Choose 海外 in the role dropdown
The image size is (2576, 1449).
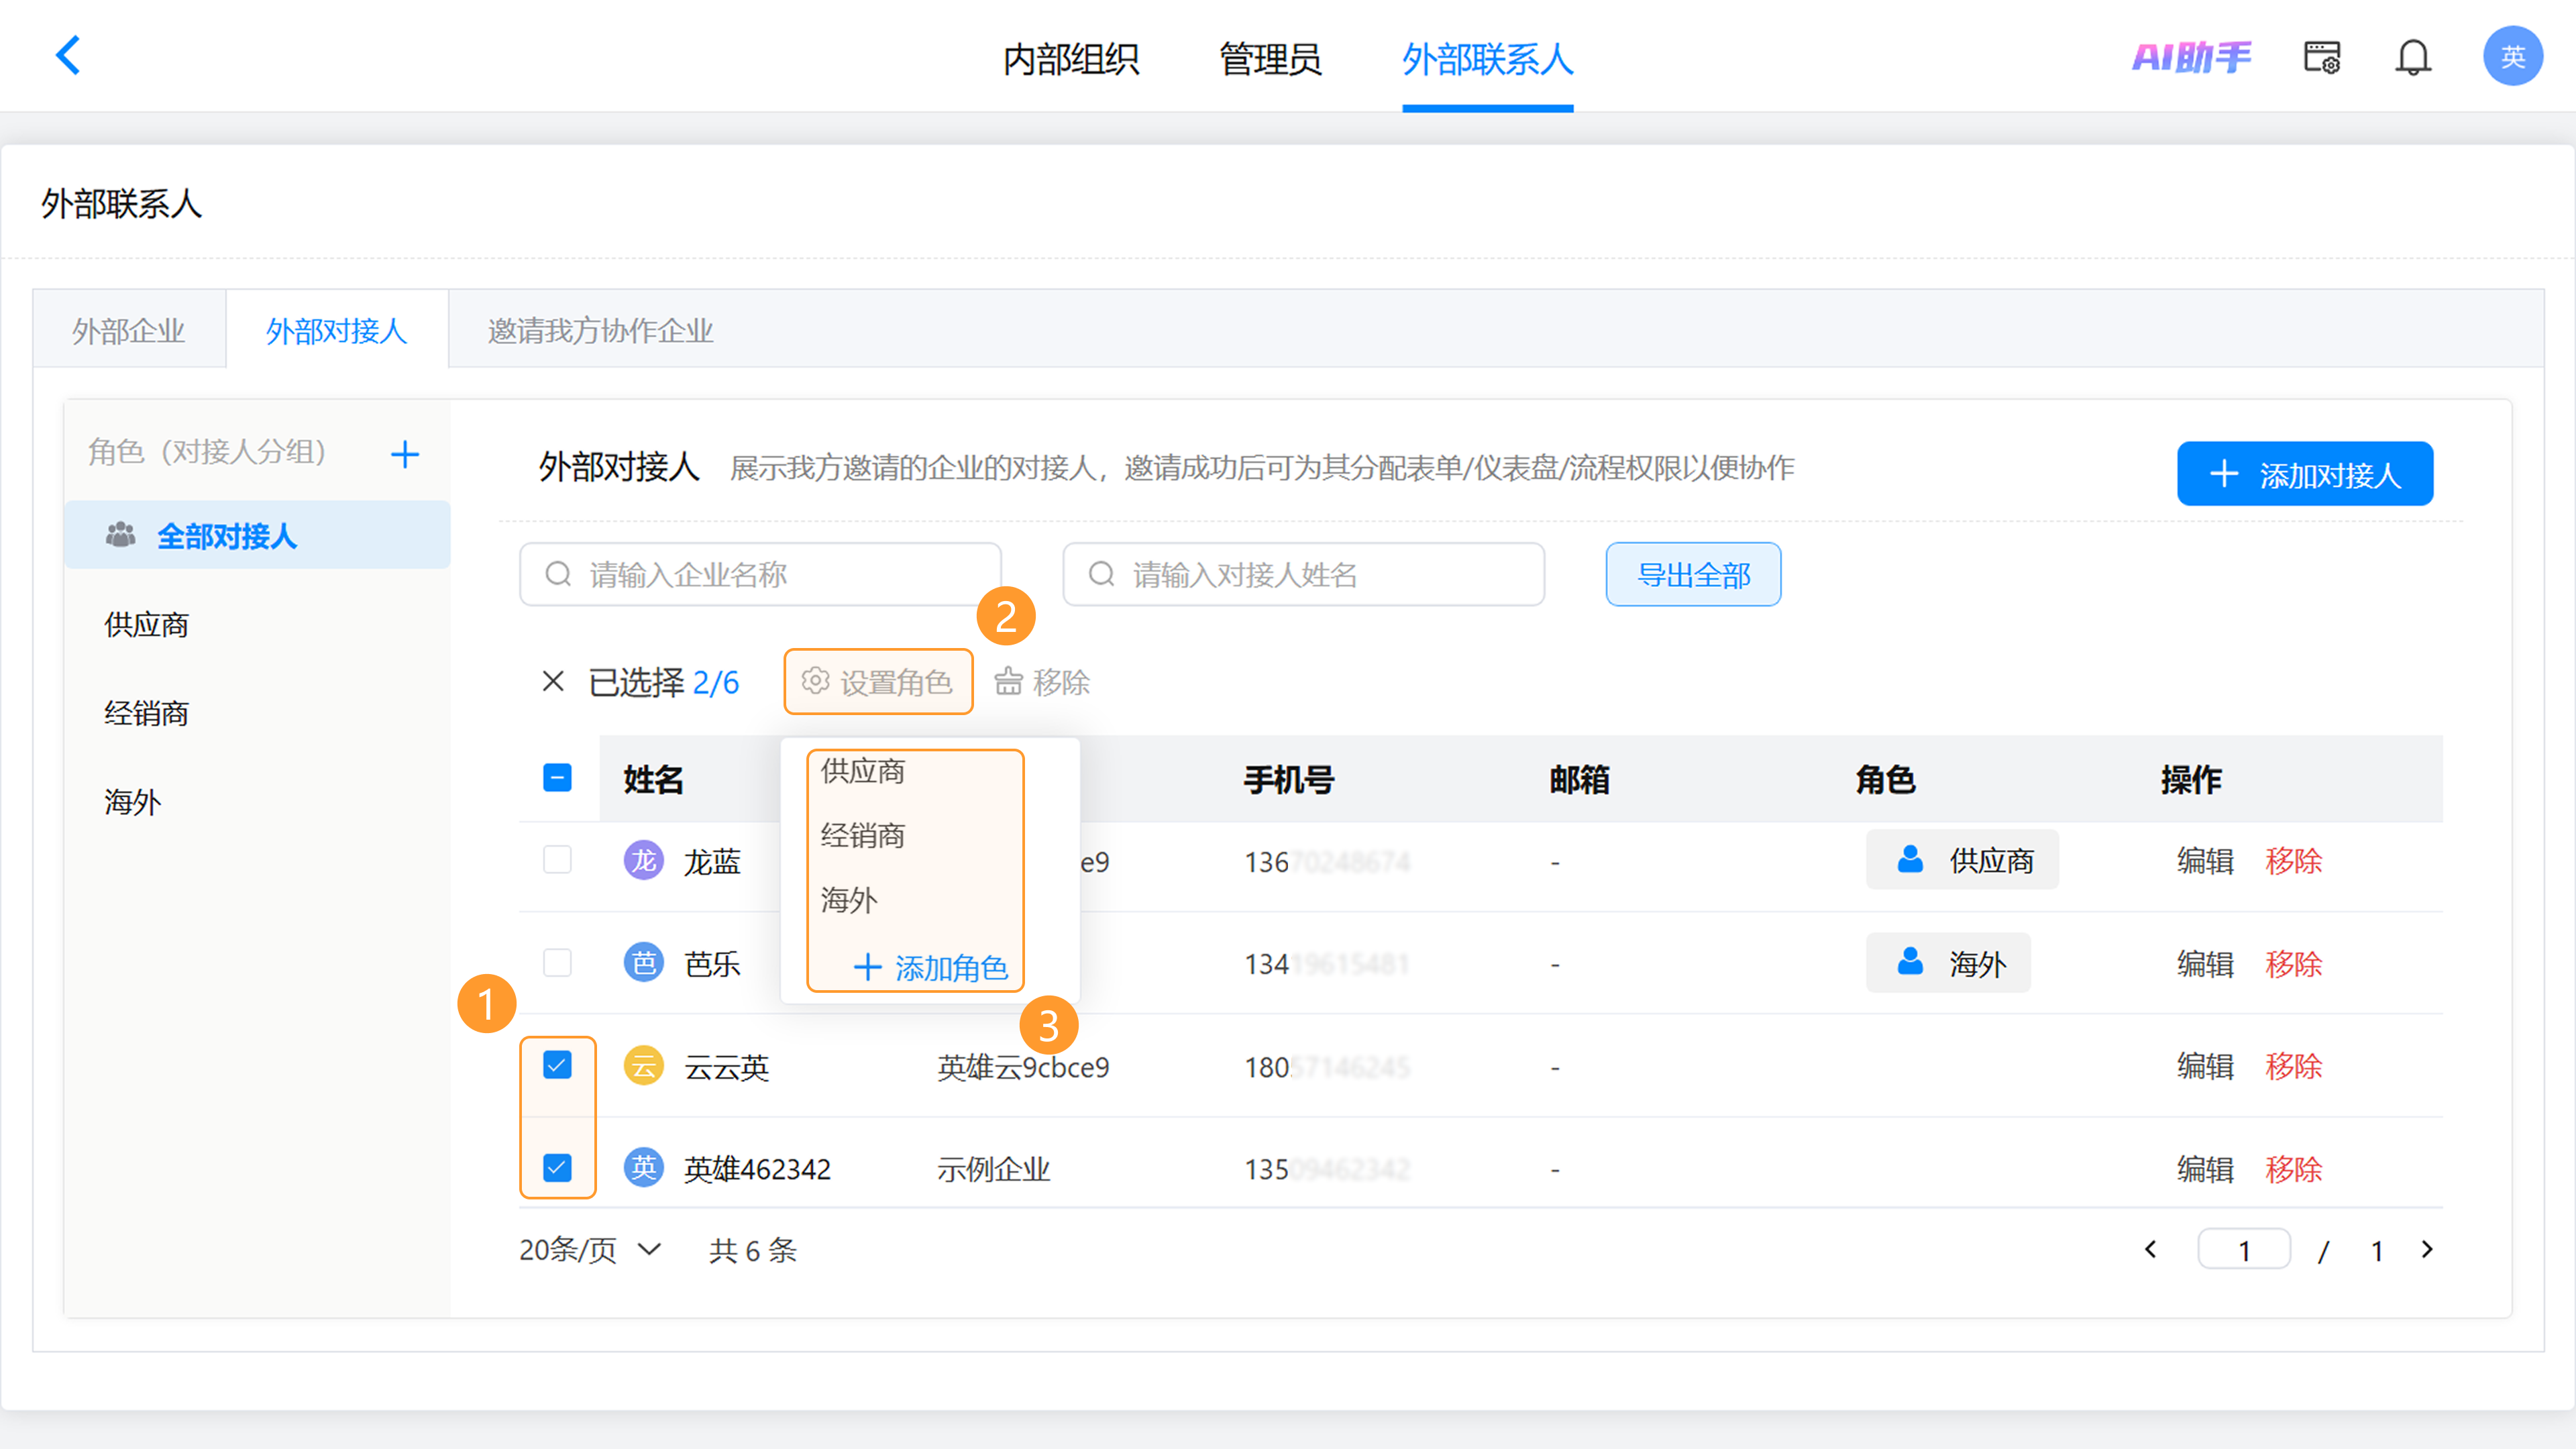(x=848, y=900)
